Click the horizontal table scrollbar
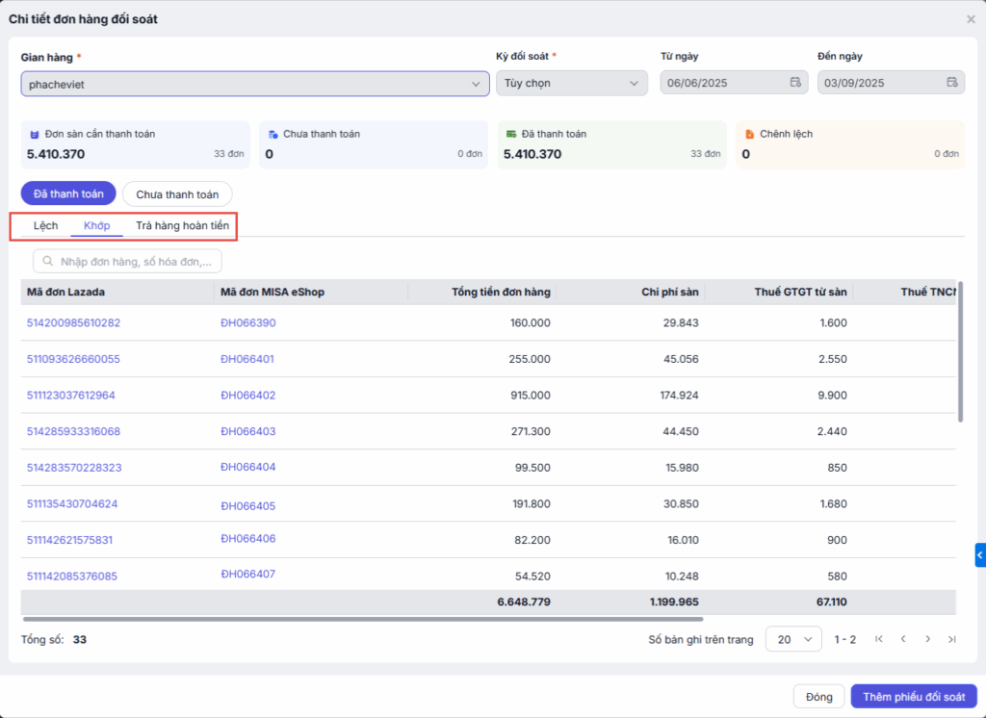This screenshot has width=986, height=718. (x=362, y=619)
